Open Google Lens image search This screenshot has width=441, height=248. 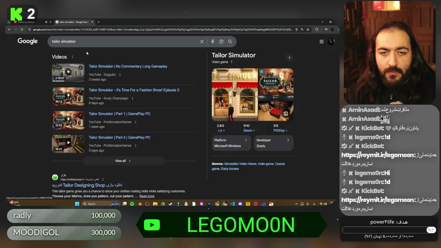221,42
